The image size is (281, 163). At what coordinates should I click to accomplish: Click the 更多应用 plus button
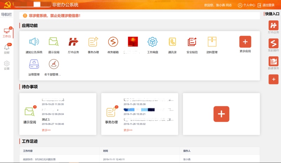pyautogui.click(x=245, y=42)
